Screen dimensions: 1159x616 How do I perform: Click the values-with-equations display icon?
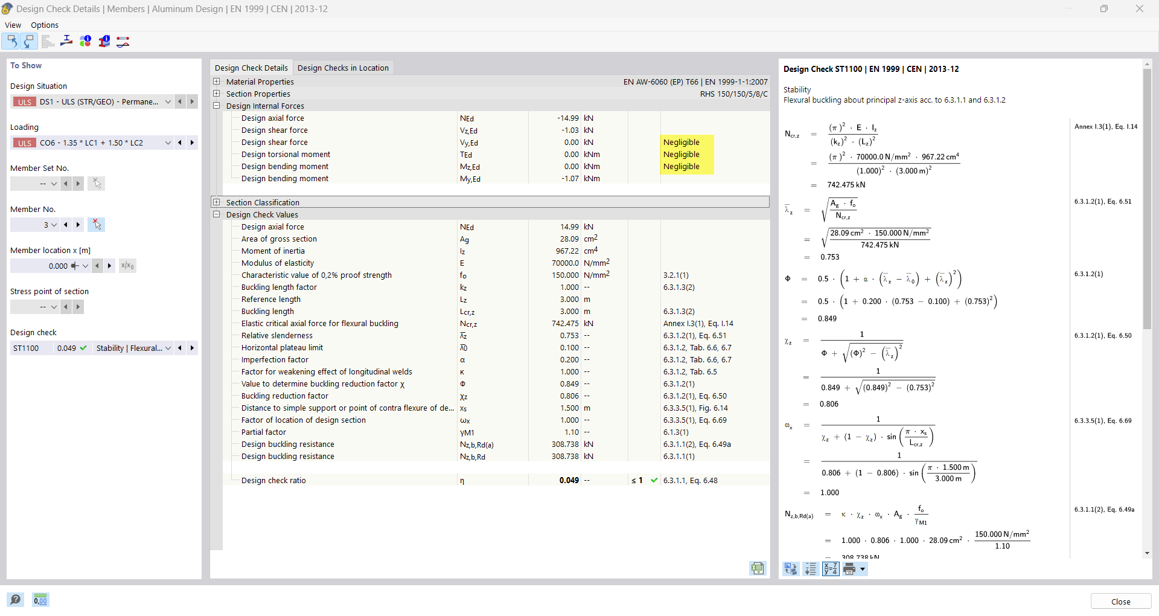tap(831, 568)
